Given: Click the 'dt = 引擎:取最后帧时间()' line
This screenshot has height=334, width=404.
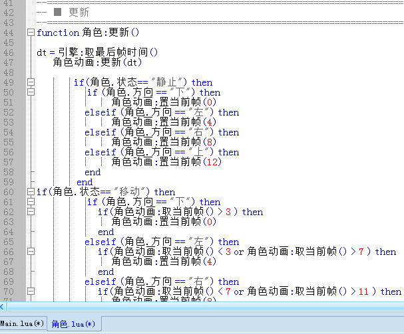Looking at the screenshot, I should pyautogui.click(x=97, y=52).
